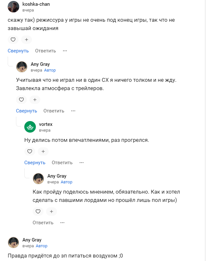The height and width of the screenshot is (261, 206).
Task: Open the three-dots menu on Any Gray's trailers reply
Action: pyautogui.click(x=73, y=111)
